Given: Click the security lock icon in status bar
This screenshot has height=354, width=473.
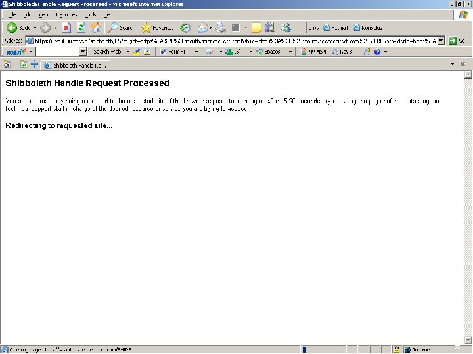Looking at the screenshot, I should (x=396, y=349).
